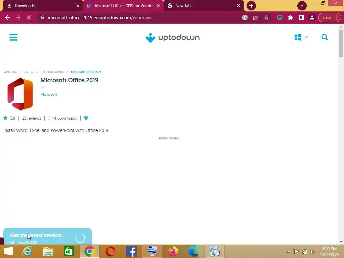Open the 25 reviews link
This screenshot has height=258, width=344.
click(32, 118)
